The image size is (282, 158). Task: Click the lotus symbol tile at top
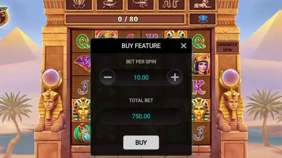pyautogui.click(x=79, y=5)
